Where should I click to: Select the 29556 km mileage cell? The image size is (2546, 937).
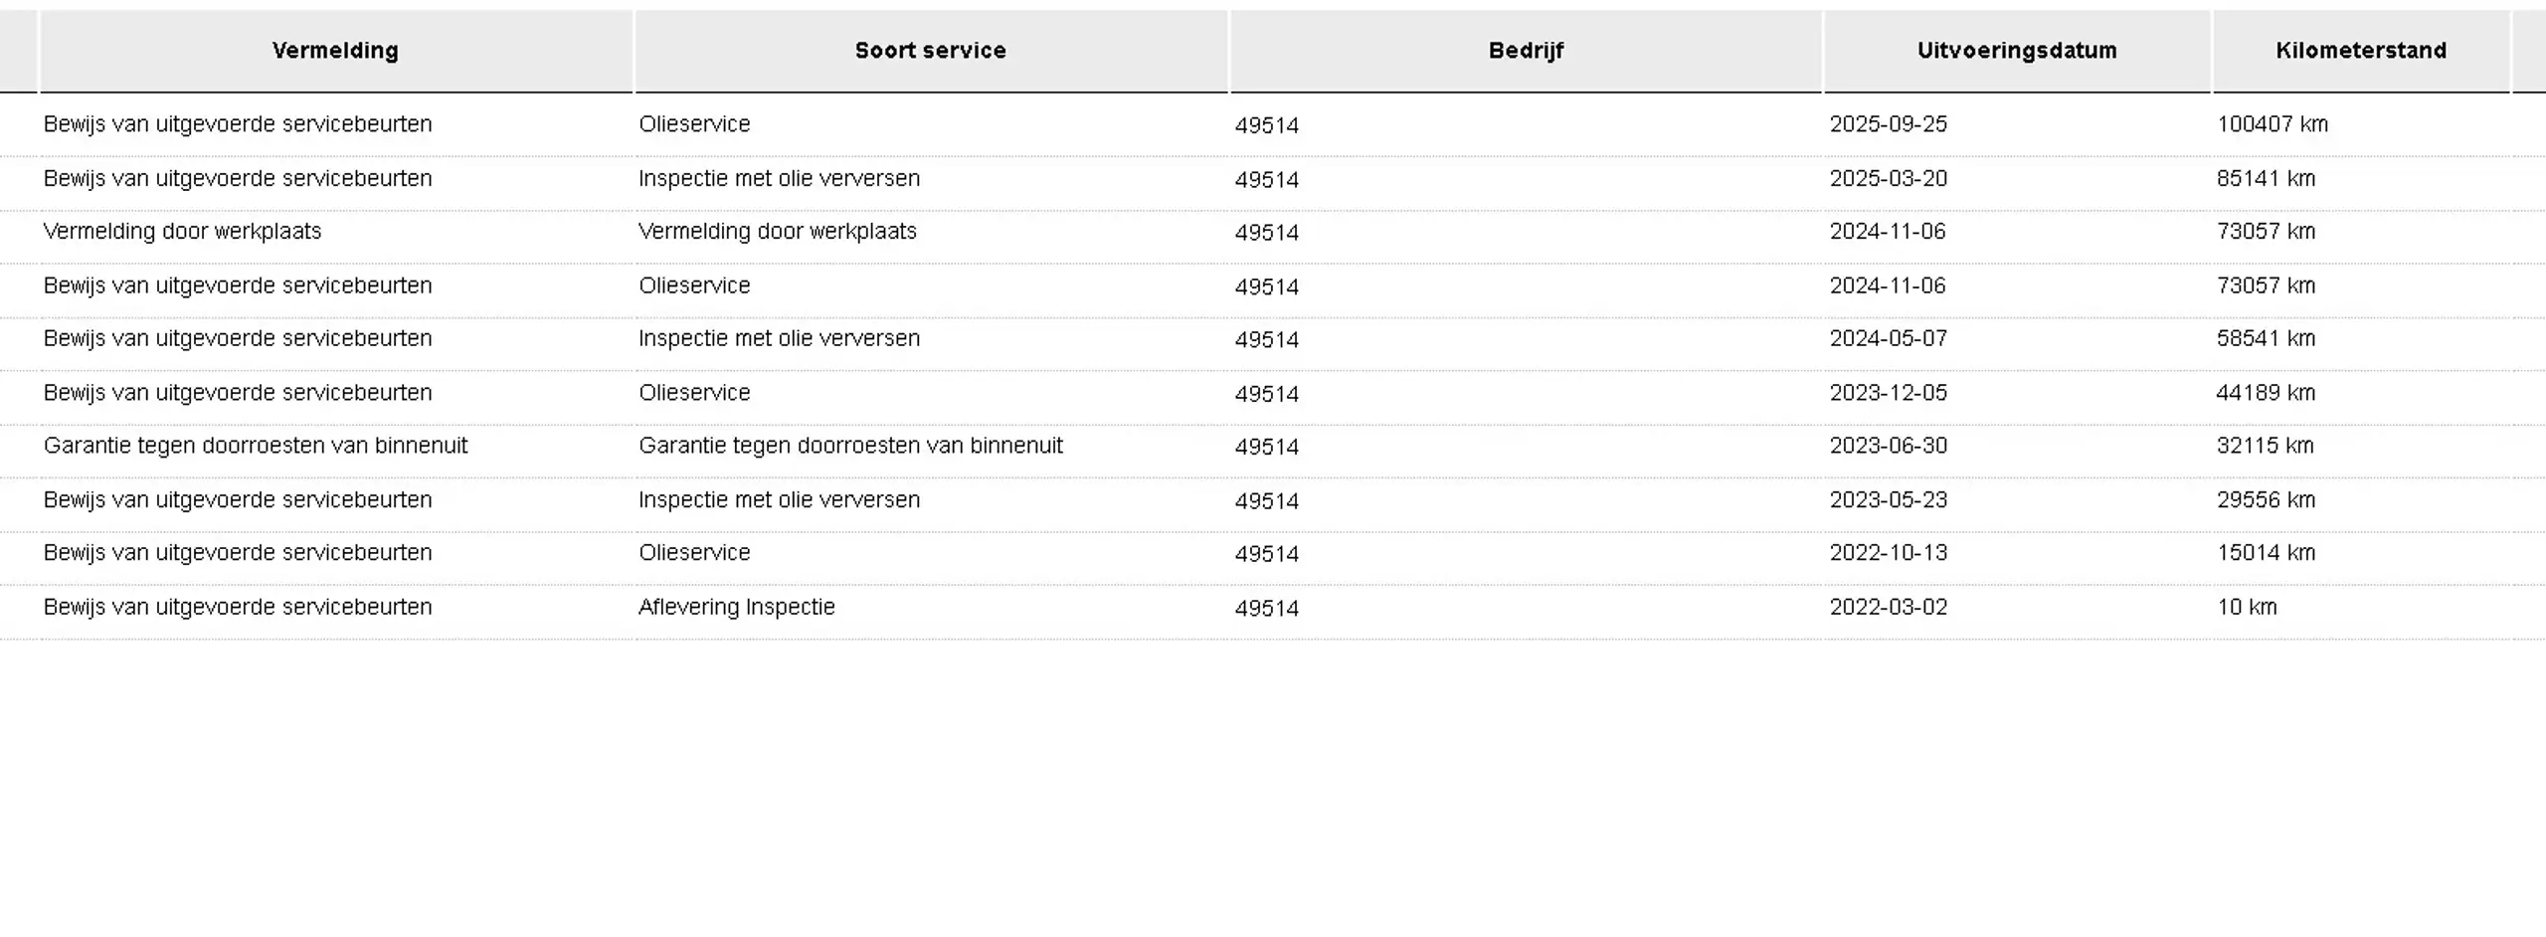(2266, 500)
